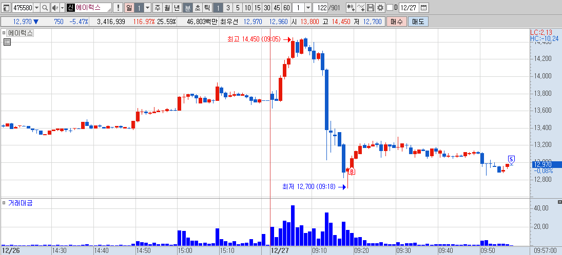Edit the date field 12/27

pos(408,8)
